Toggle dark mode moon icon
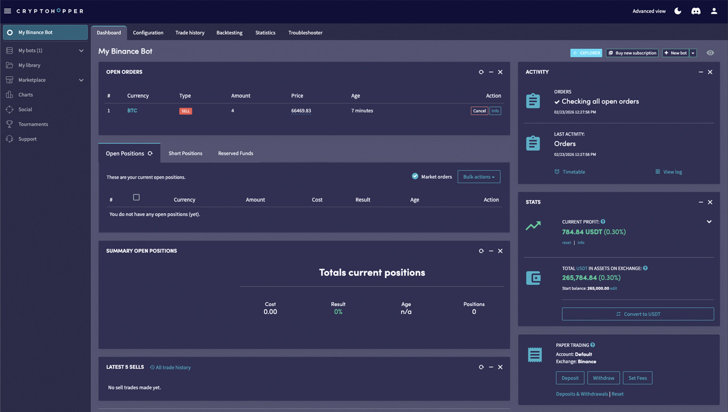The width and height of the screenshot is (728, 412). click(x=678, y=11)
